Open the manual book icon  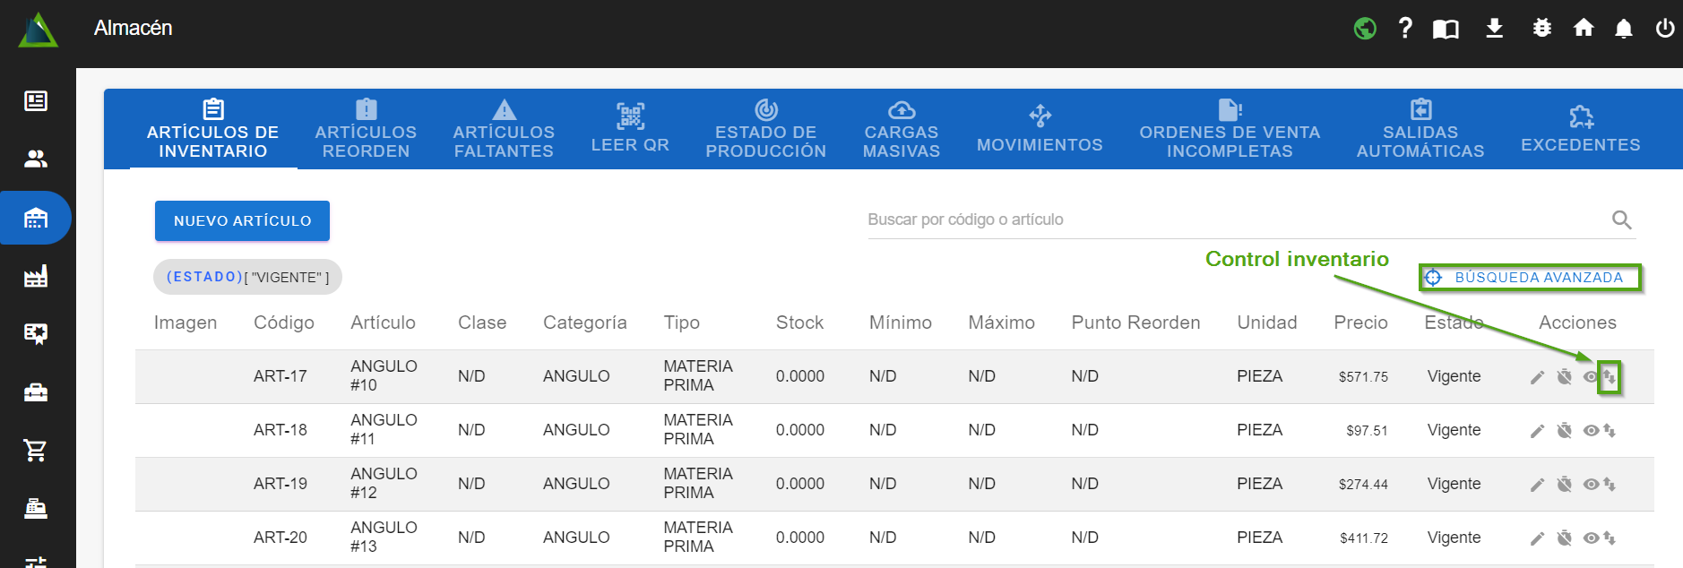pos(1445,29)
